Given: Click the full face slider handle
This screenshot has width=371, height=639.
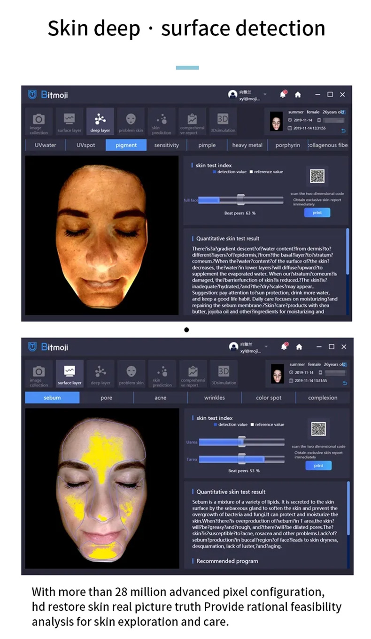Looking at the screenshot, I should tap(240, 200).
